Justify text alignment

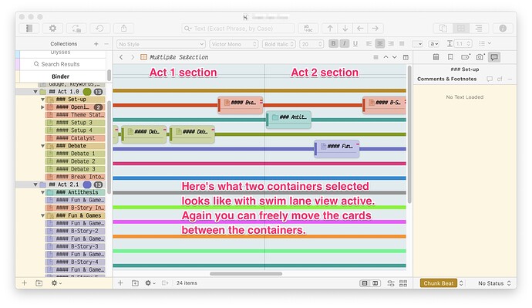(x=402, y=43)
